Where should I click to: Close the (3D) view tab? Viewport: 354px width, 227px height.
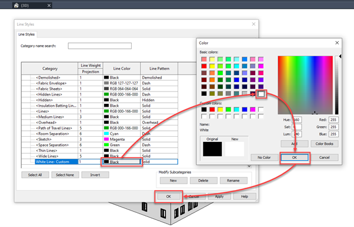coord(49,6)
